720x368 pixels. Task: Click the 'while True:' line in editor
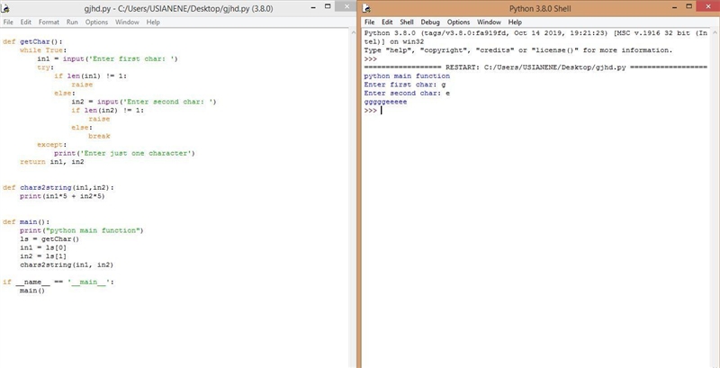[x=43, y=50]
